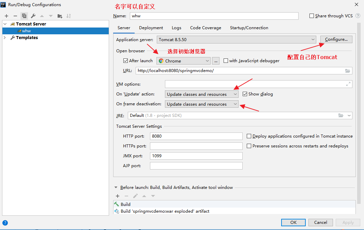Viewport: 364px width, 230px height.
Task: Sort configurations alphabetically icon
Action: (69, 16)
